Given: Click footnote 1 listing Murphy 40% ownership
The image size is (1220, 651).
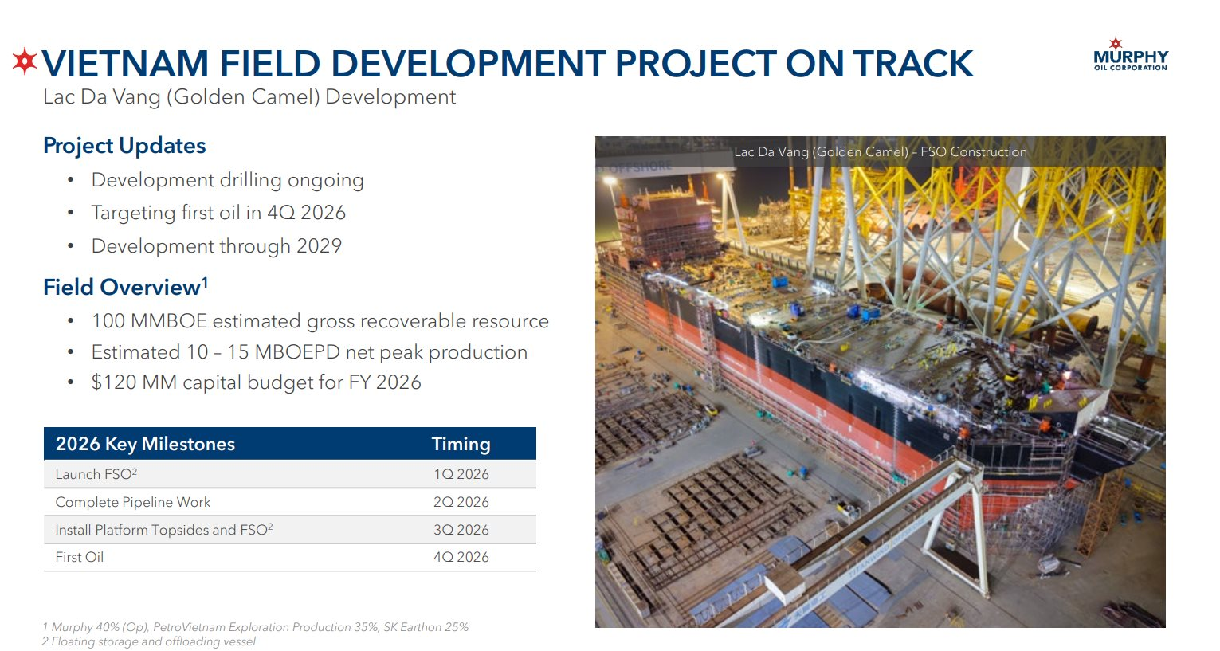Looking at the screenshot, I should click(x=255, y=627).
